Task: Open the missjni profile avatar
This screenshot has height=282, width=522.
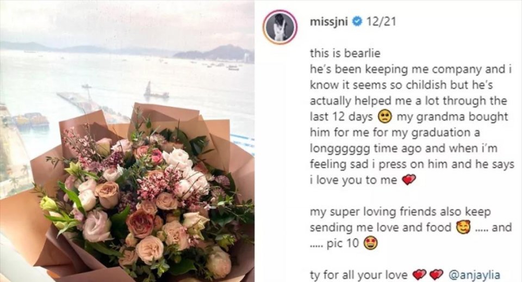Action: (x=280, y=27)
